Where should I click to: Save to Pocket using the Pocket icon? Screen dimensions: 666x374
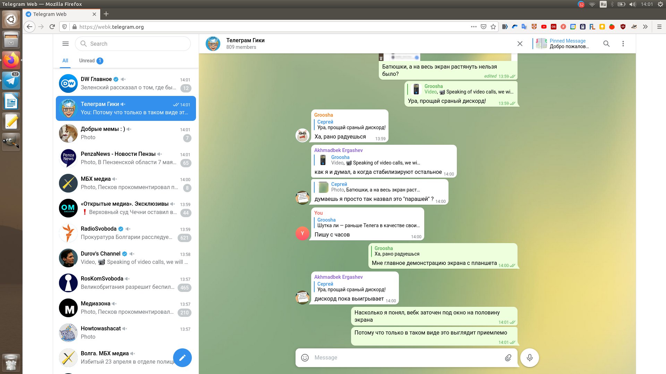click(484, 27)
